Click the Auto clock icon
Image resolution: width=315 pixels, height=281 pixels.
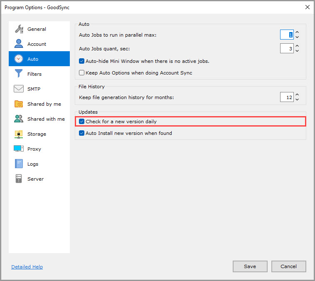19,59
